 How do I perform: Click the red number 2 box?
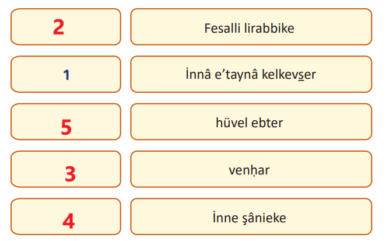[x=66, y=27]
